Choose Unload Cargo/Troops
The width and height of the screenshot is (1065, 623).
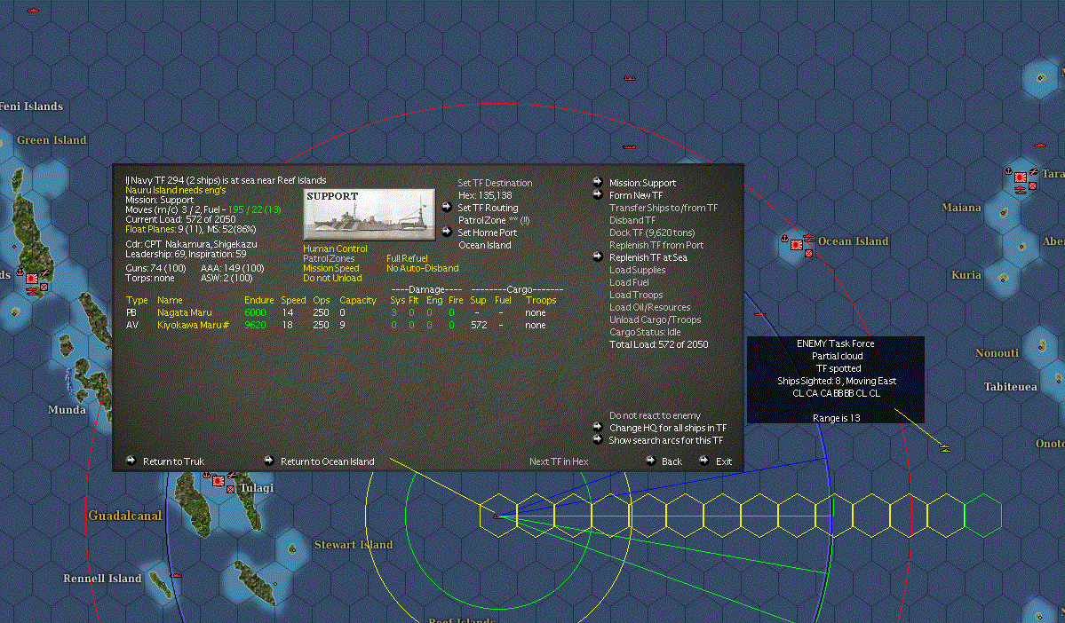coord(655,319)
